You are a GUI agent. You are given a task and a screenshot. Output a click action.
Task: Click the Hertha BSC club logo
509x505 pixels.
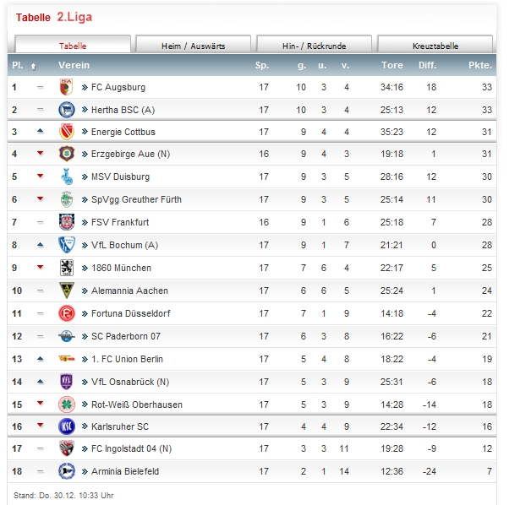(66, 110)
